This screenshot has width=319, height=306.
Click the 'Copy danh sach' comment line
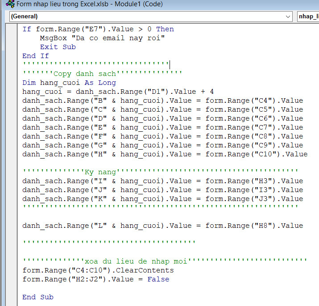[102, 74]
